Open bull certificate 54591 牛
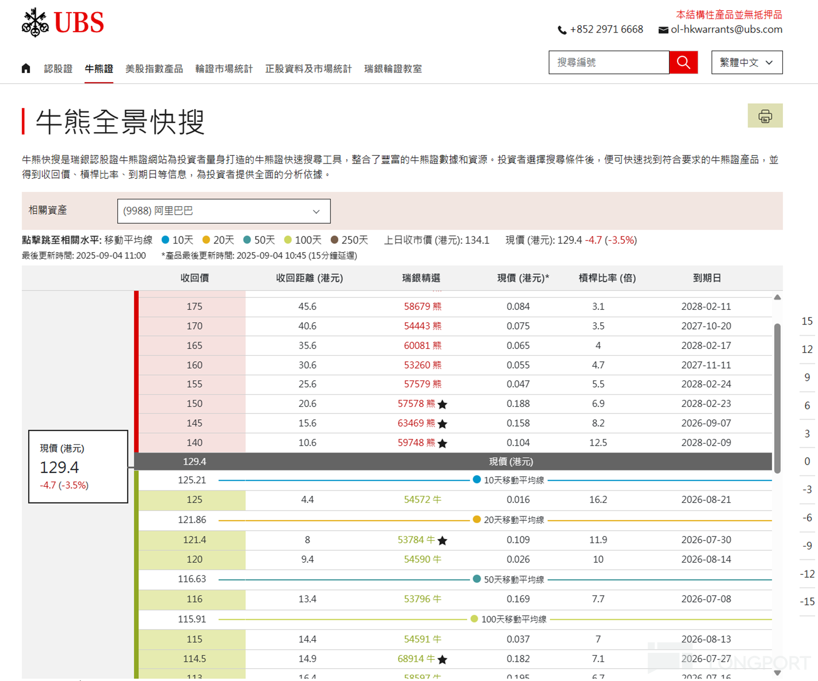818x681 pixels. coord(422,639)
